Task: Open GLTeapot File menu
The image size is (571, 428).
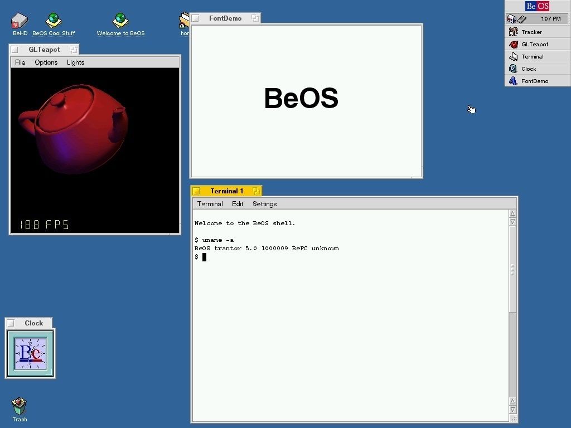Action: tap(20, 62)
